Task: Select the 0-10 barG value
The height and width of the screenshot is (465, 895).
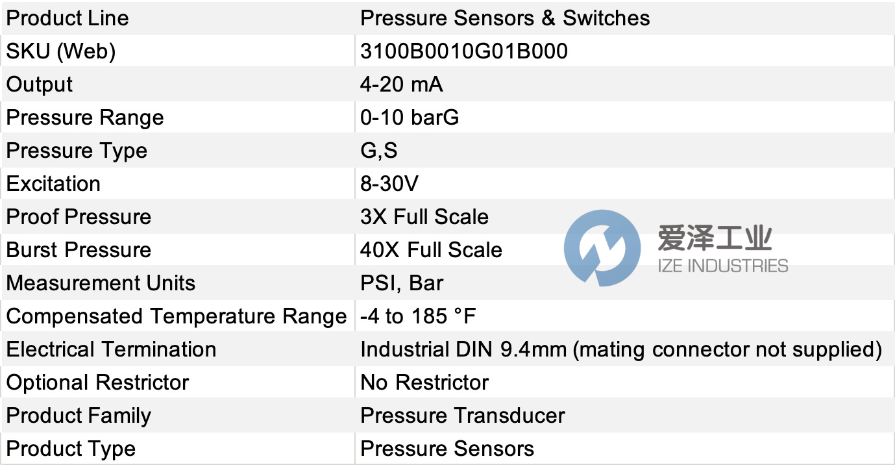Action: (x=410, y=118)
